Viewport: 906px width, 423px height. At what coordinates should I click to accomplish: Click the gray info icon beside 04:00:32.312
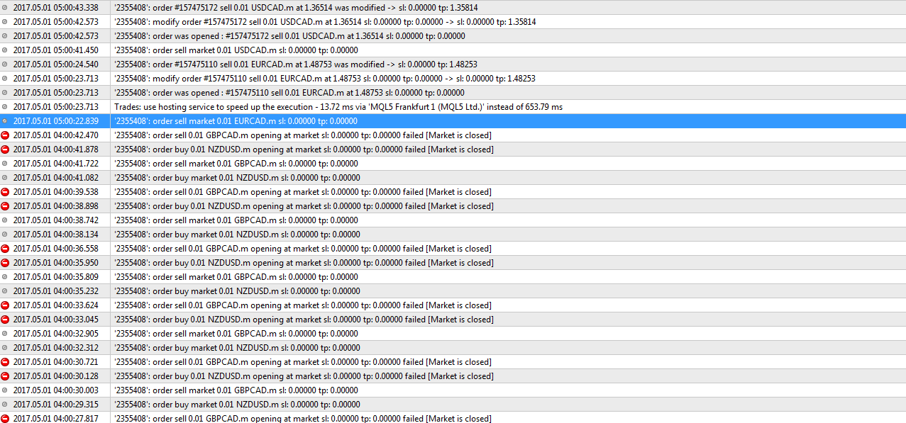[5, 348]
